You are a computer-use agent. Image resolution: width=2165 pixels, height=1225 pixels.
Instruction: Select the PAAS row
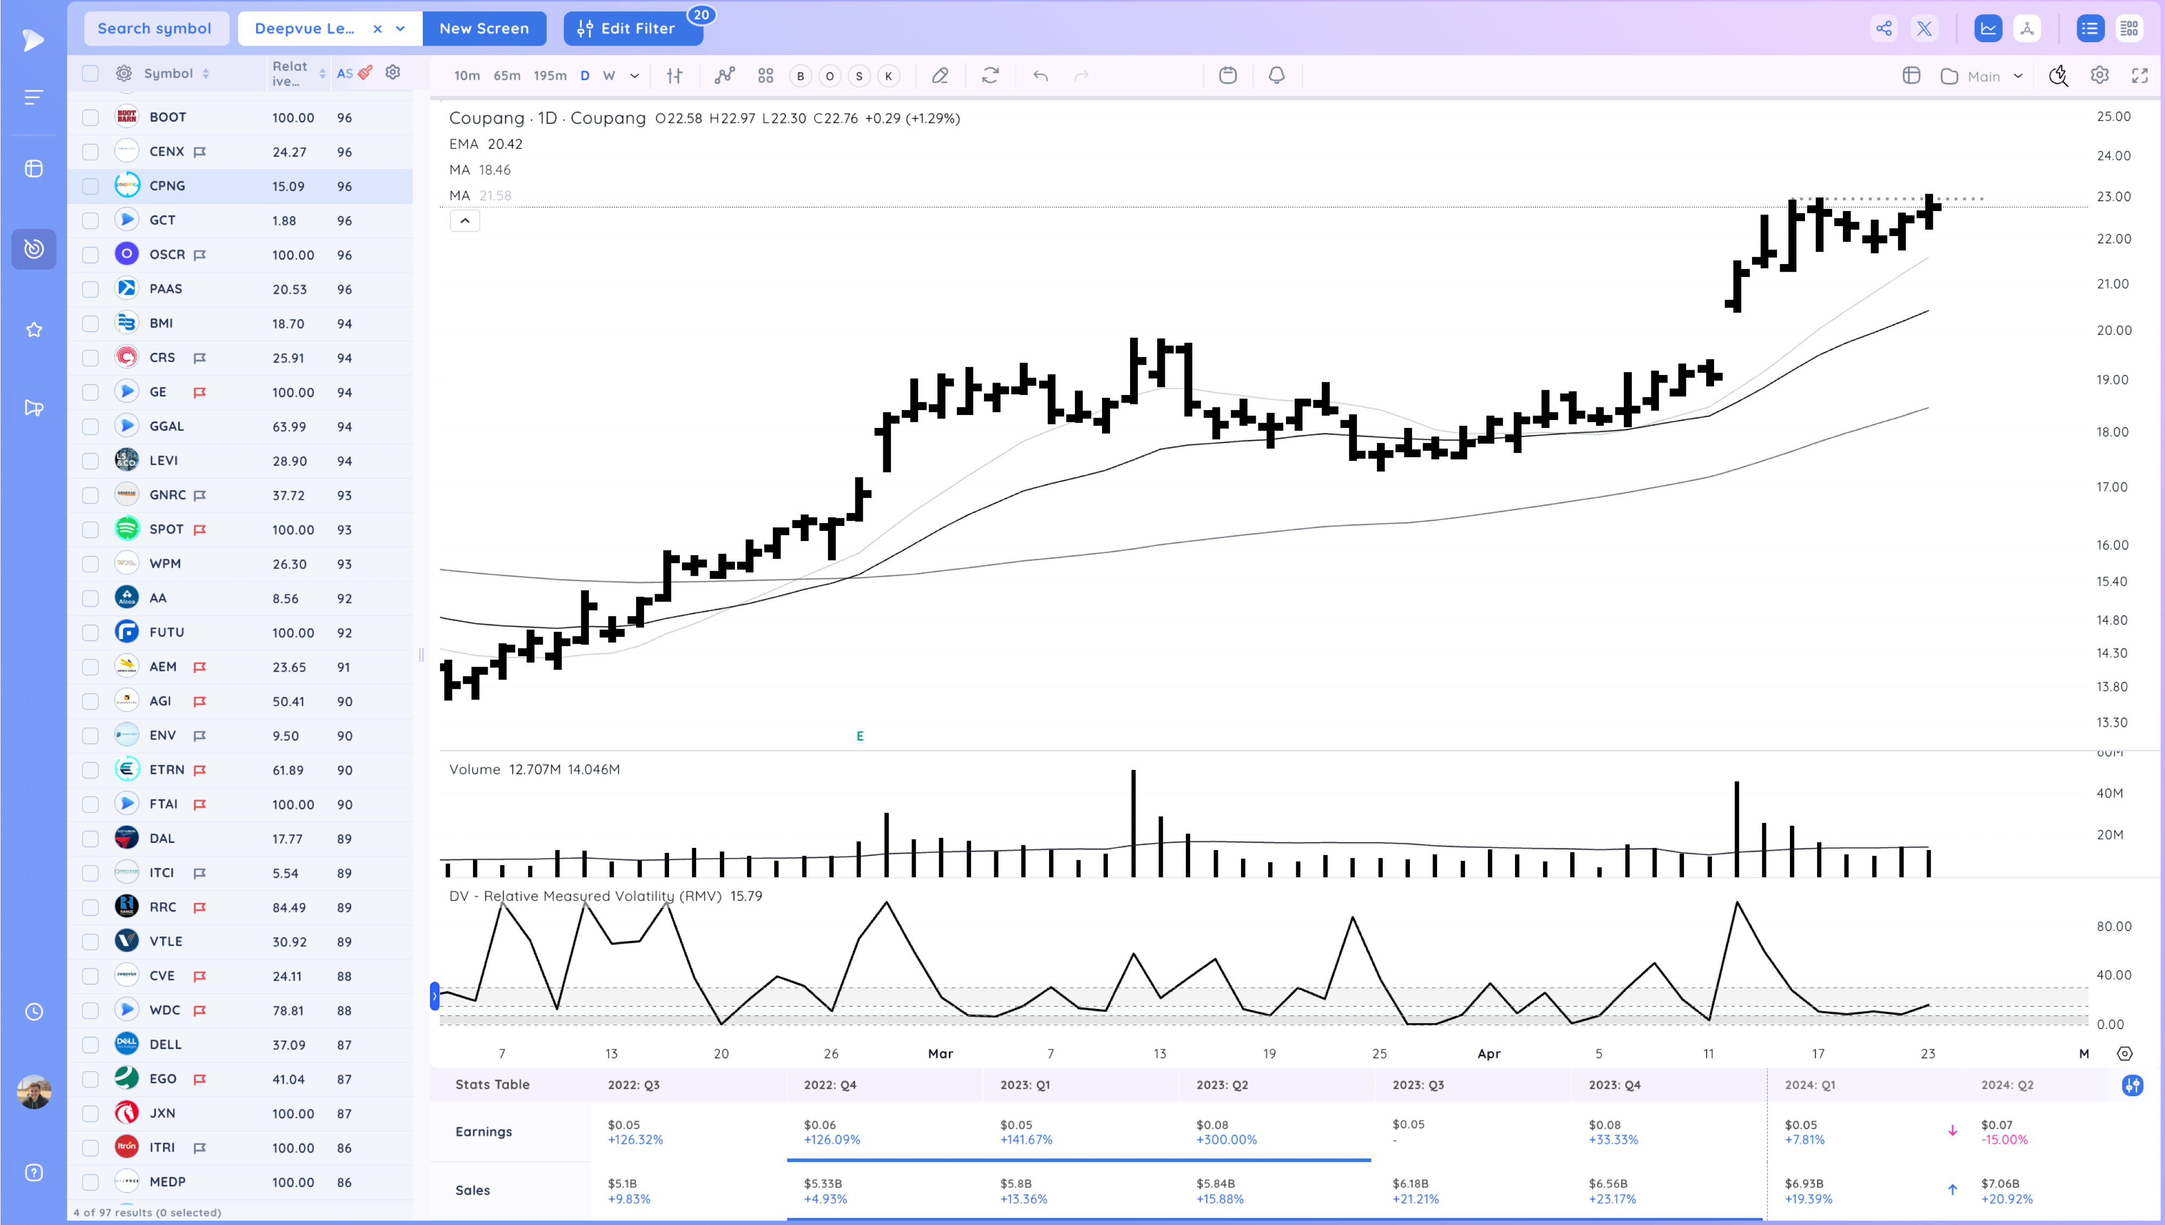pos(240,289)
